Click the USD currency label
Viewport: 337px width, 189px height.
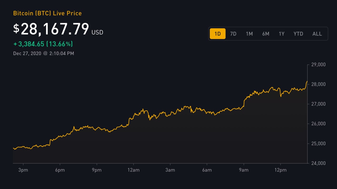pyautogui.click(x=97, y=33)
